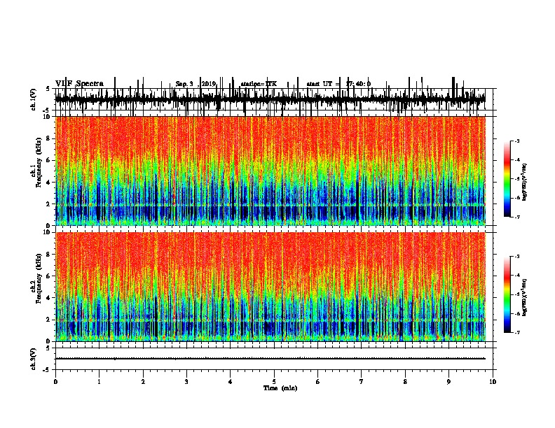Click time axis tick label "7"

[362, 382]
